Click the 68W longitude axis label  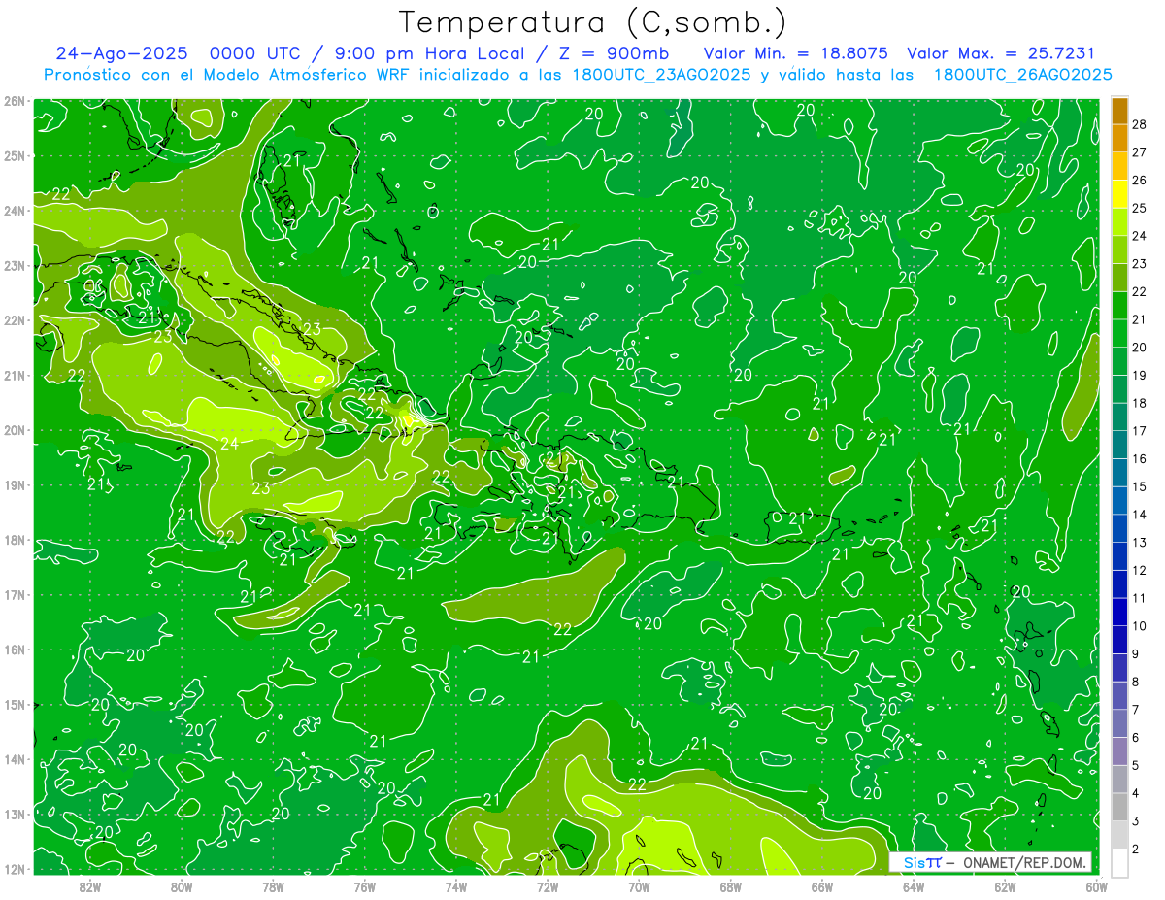(x=731, y=886)
